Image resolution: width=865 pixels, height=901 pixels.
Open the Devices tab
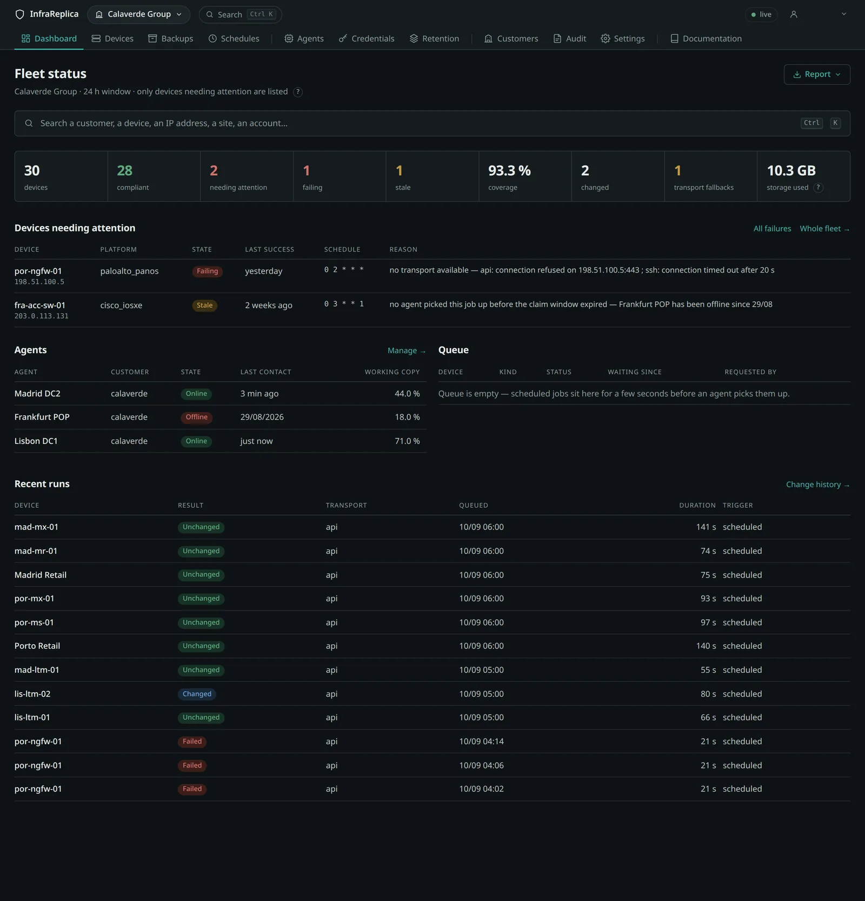pyautogui.click(x=112, y=38)
